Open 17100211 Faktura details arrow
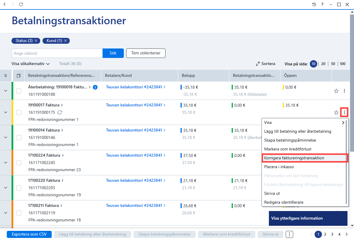 tap(61, 206)
